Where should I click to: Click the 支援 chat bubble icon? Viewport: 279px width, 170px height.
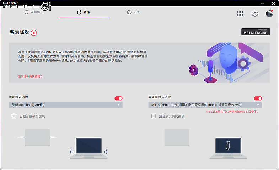pyautogui.click(x=129, y=12)
